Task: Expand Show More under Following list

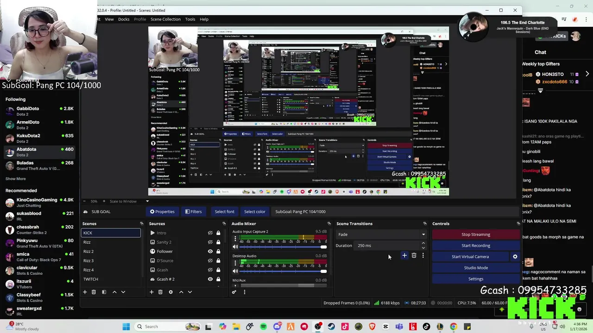Action: pos(16,179)
